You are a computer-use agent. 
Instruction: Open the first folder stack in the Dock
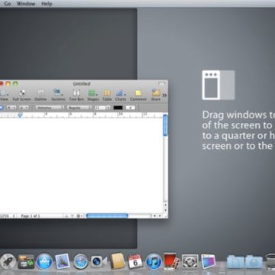[x=235, y=261]
